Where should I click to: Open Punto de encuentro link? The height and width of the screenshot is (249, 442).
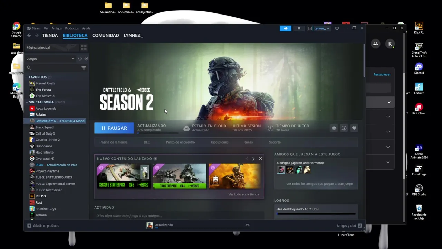180,142
